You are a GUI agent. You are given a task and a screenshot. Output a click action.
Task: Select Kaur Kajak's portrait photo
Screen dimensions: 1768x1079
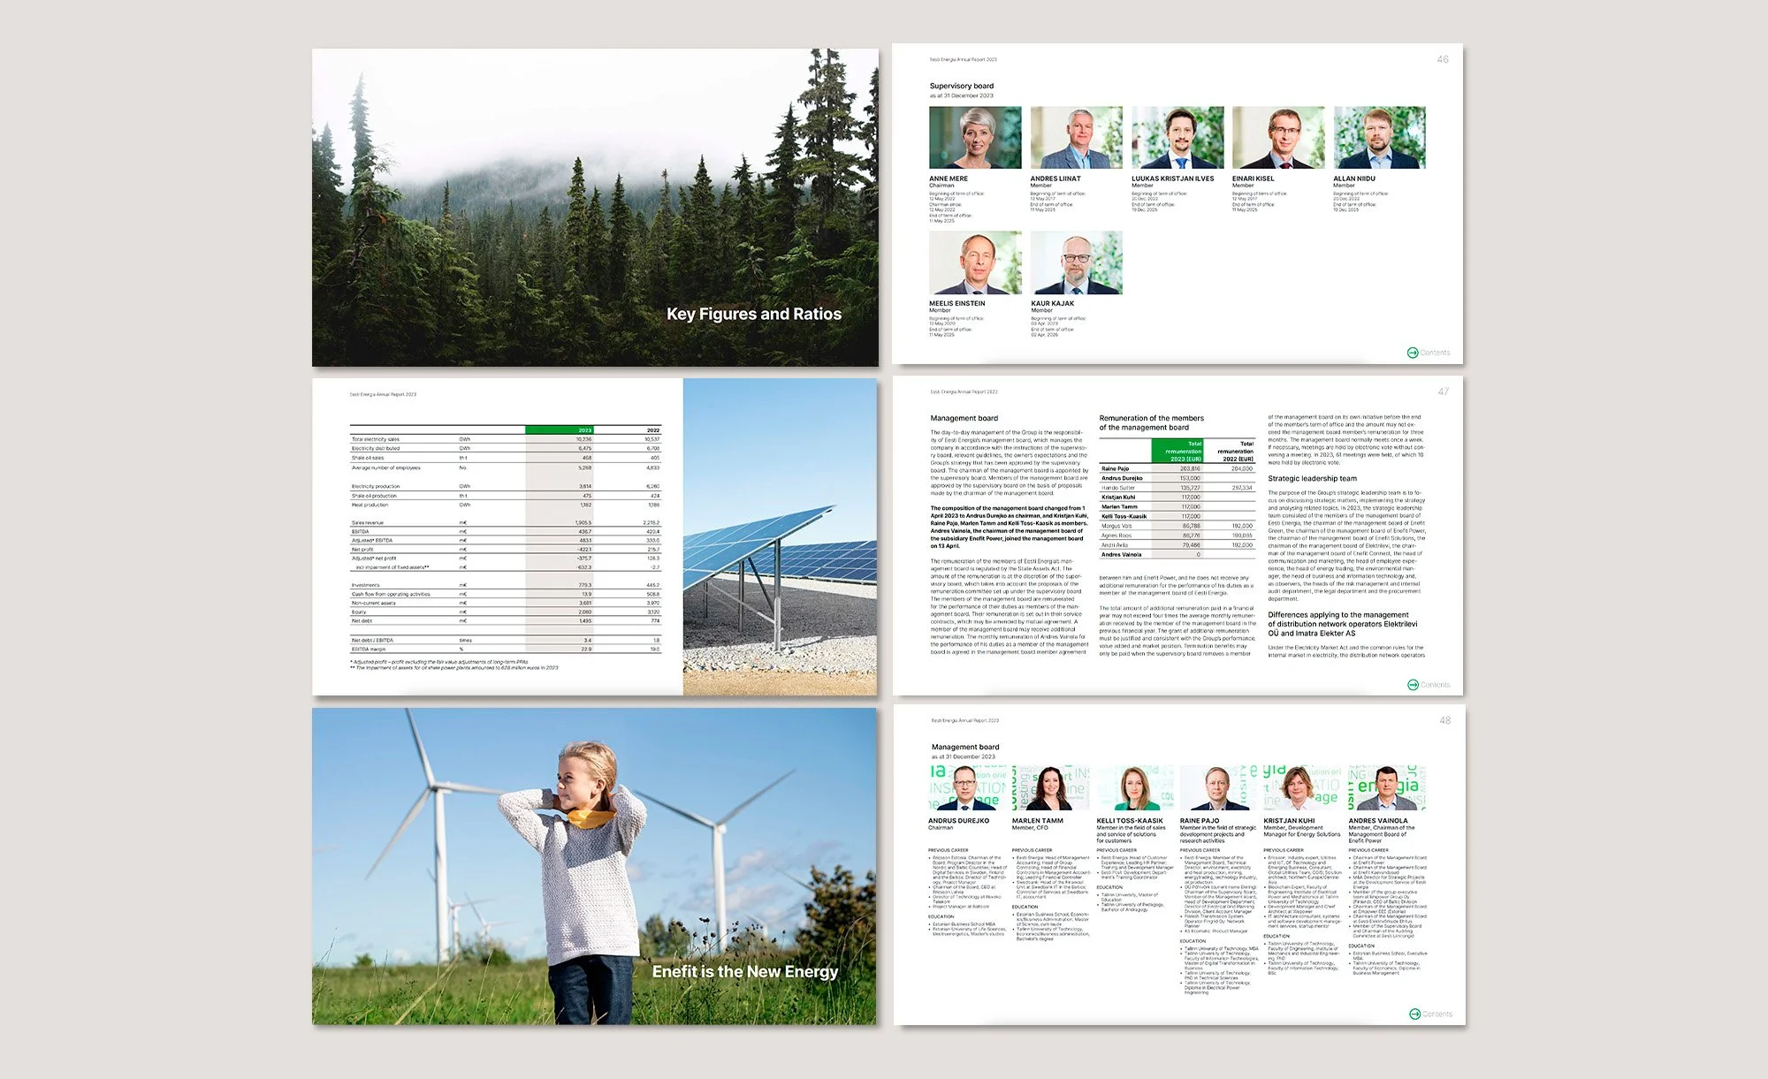[1077, 262]
